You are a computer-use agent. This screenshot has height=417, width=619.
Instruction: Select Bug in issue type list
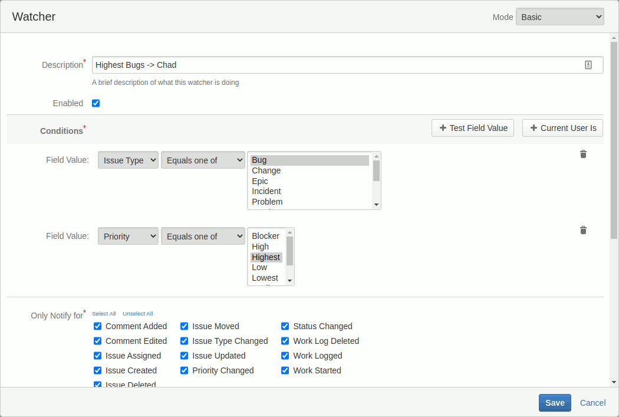pos(309,160)
